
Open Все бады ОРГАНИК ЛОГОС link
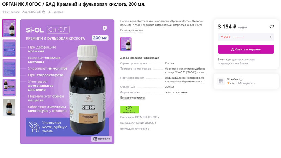(x=138, y=123)
